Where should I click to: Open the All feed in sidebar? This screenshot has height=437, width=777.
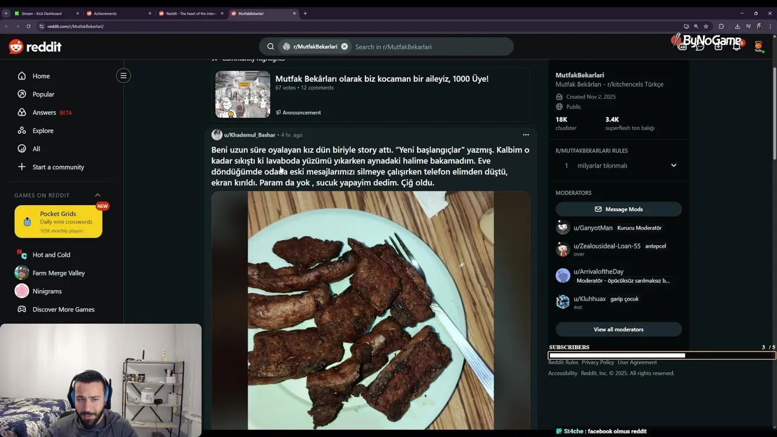36,149
